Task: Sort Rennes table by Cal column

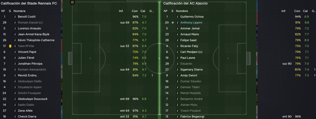Action: click(143, 11)
